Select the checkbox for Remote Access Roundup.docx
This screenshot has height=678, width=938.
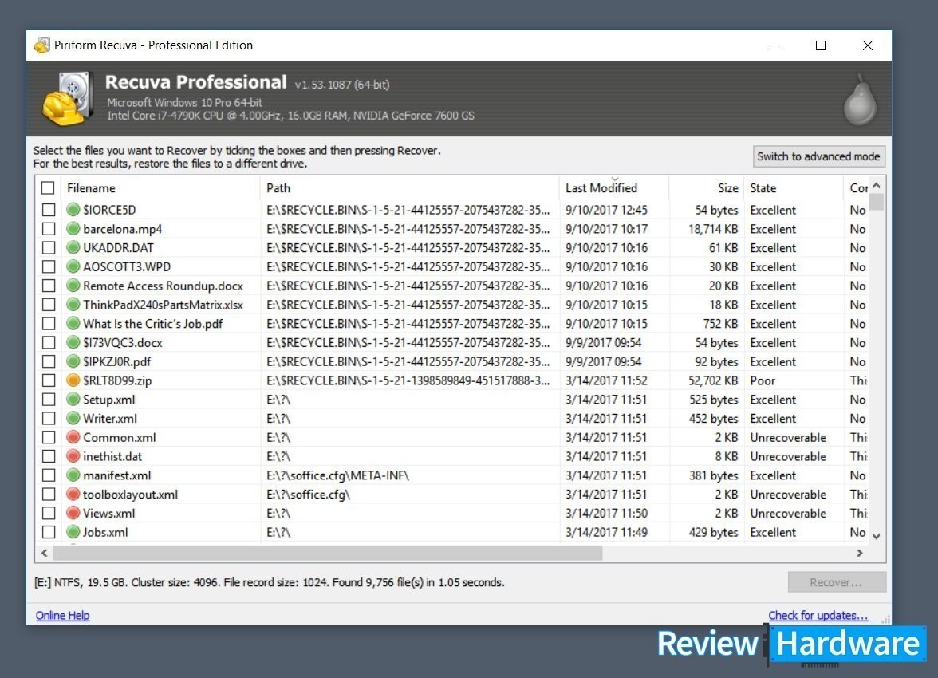(49, 286)
